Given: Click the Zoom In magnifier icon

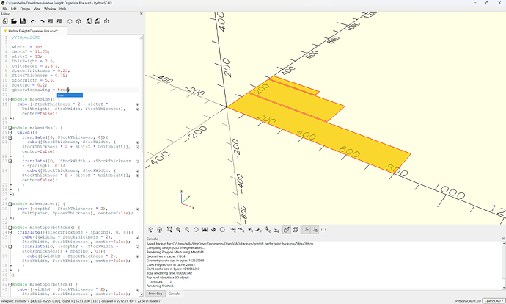Looking at the screenshot, I should tap(178, 230).
